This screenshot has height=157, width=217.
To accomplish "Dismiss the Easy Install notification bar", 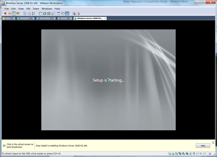I will (x=213, y=142).
